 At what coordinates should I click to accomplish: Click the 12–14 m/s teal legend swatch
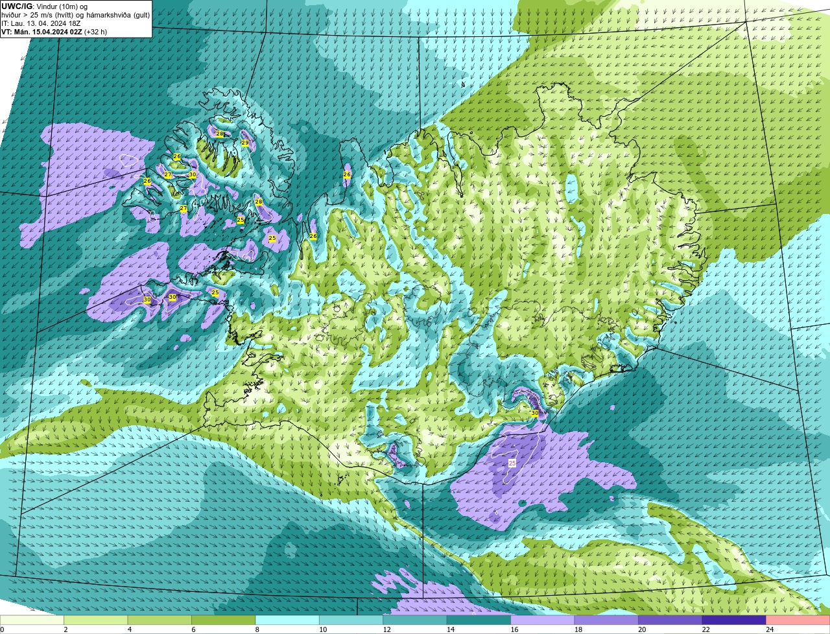pos(415,620)
